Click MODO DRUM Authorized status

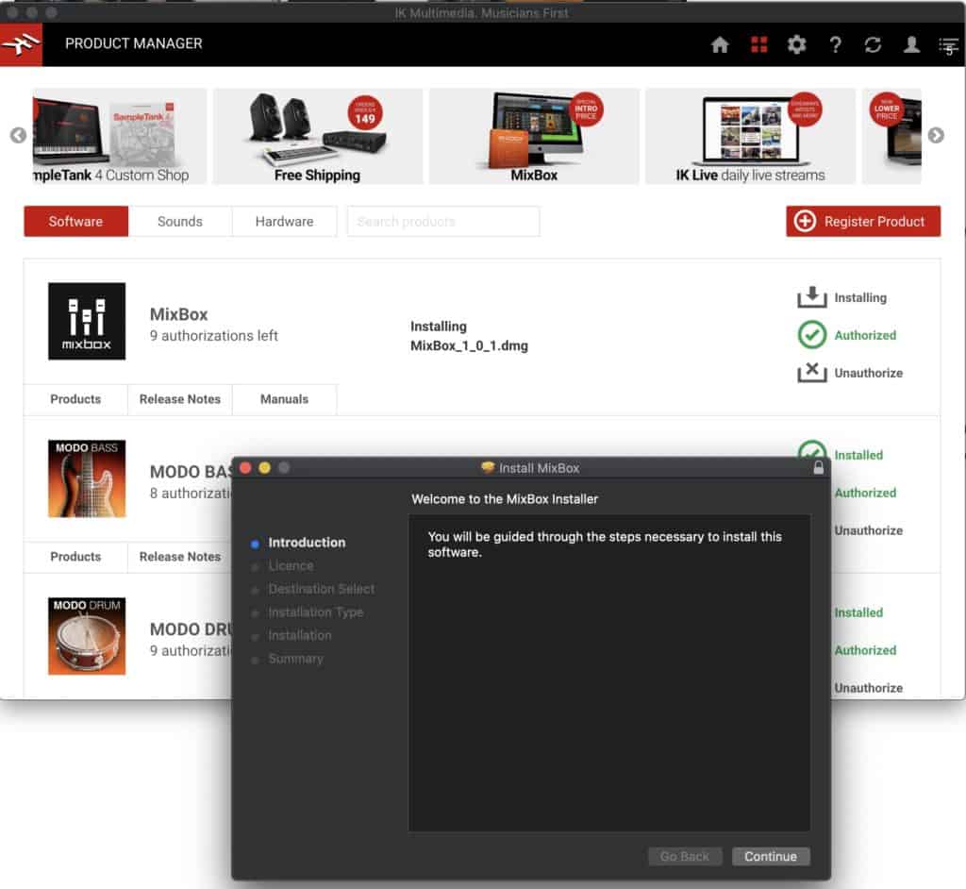(x=866, y=650)
